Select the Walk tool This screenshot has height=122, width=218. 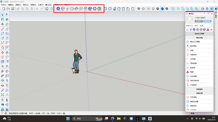7,100
